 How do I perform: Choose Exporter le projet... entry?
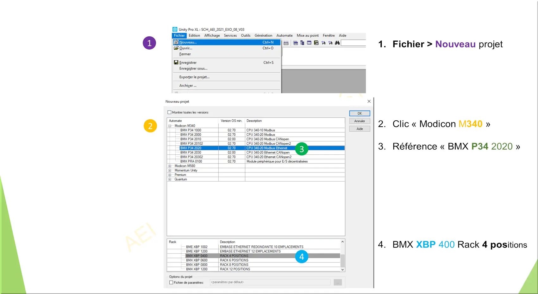pyautogui.click(x=227, y=77)
